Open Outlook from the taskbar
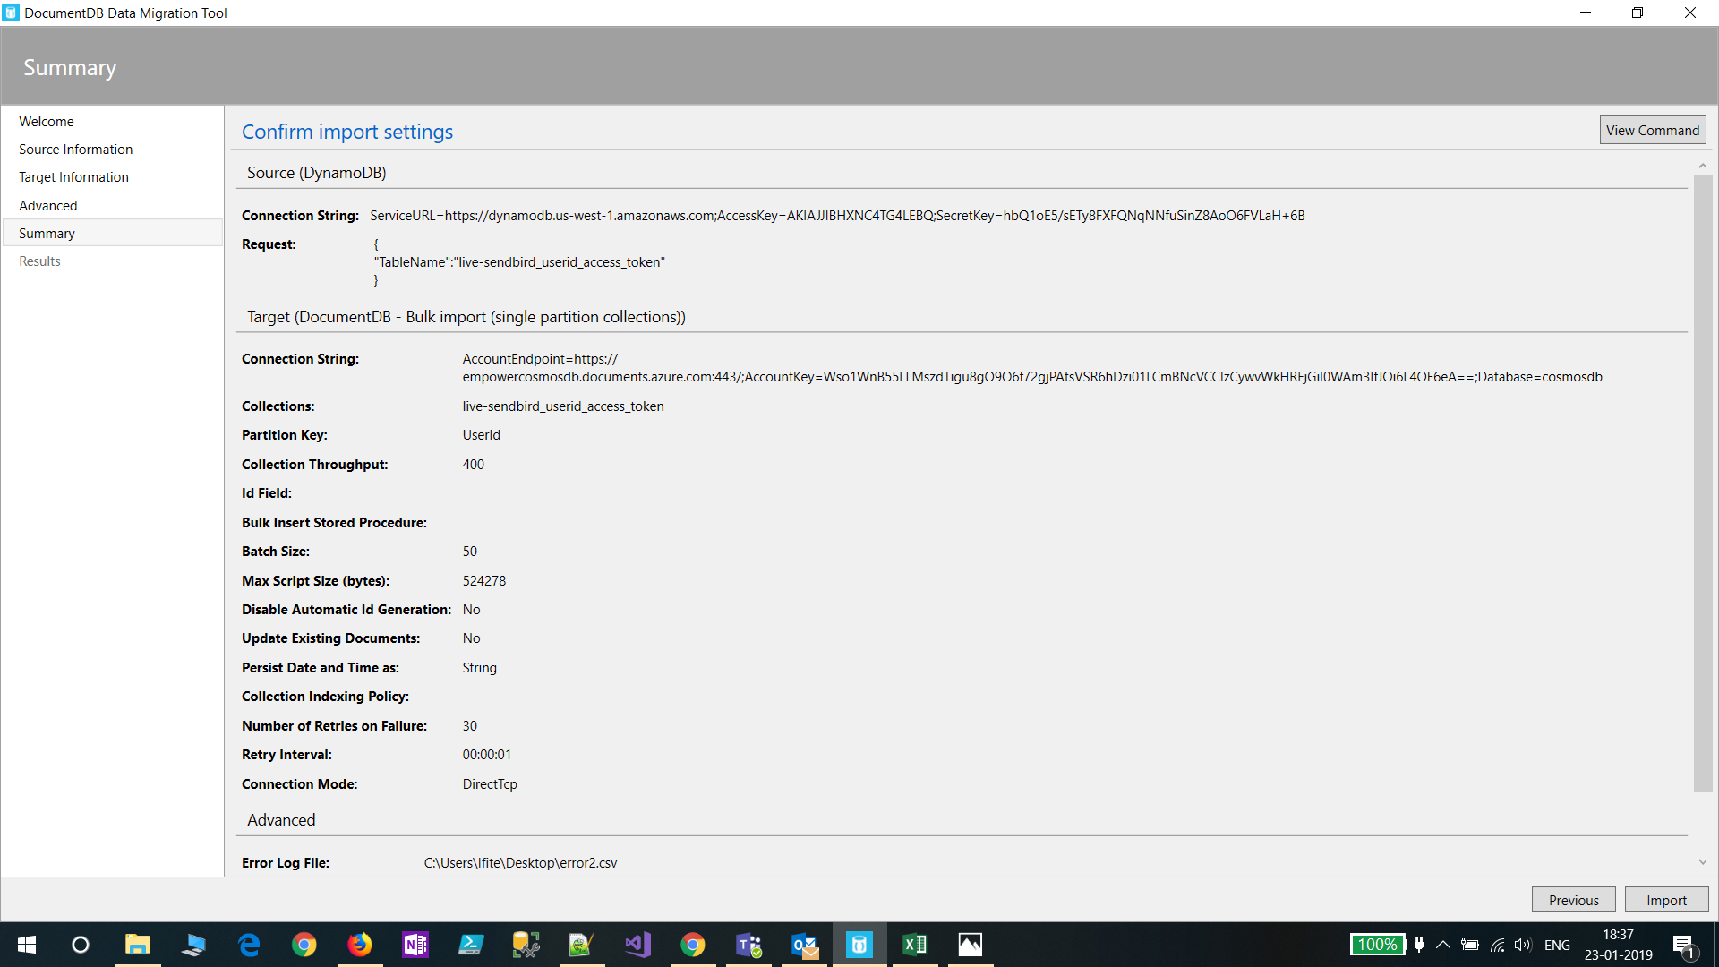Image resolution: width=1719 pixels, height=967 pixels. pyautogui.click(x=804, y=945)
